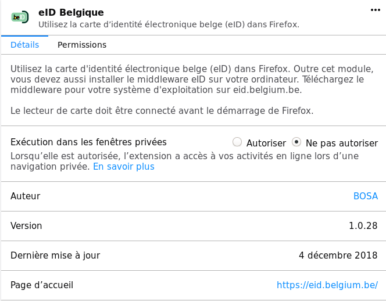Click the Page d'accueil row label
The height and width of the screenshot is (301, 386).
click(42, 285)
